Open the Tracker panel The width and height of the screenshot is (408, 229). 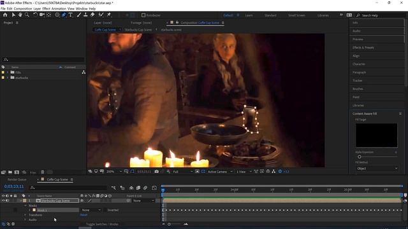(358, 81)
